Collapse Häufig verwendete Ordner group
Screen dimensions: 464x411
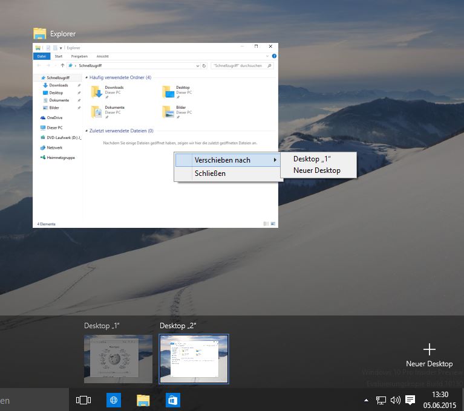[87, 77]
